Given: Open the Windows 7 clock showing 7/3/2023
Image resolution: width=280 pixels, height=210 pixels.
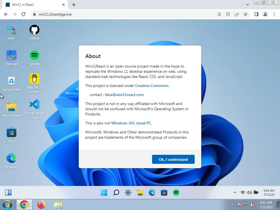Looking at the screenshot, I should click(266, 205).
